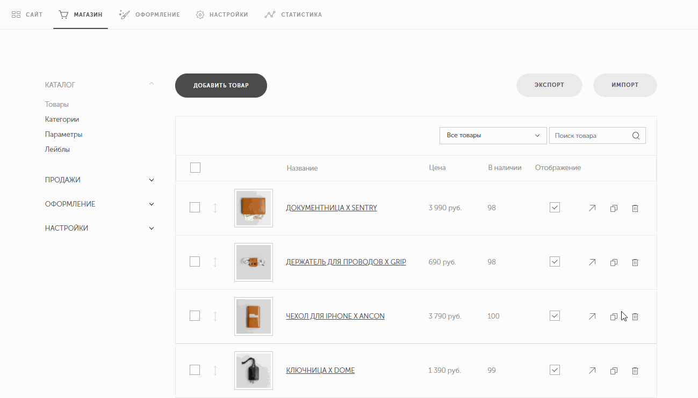Viewport: 698px width, 398px height.
Task: Click the trash icon for Ключница X Dome
Action: coord(635,371)
